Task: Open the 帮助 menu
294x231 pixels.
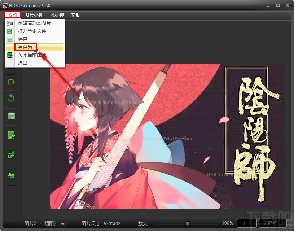Action: pos(75,15)
